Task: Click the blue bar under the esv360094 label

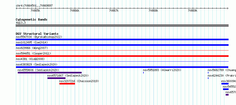Action: click(225, 84)
